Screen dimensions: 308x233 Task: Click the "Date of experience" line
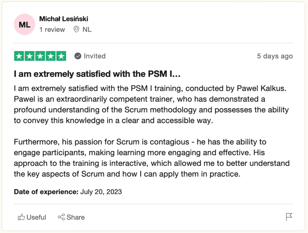(68, 192)
